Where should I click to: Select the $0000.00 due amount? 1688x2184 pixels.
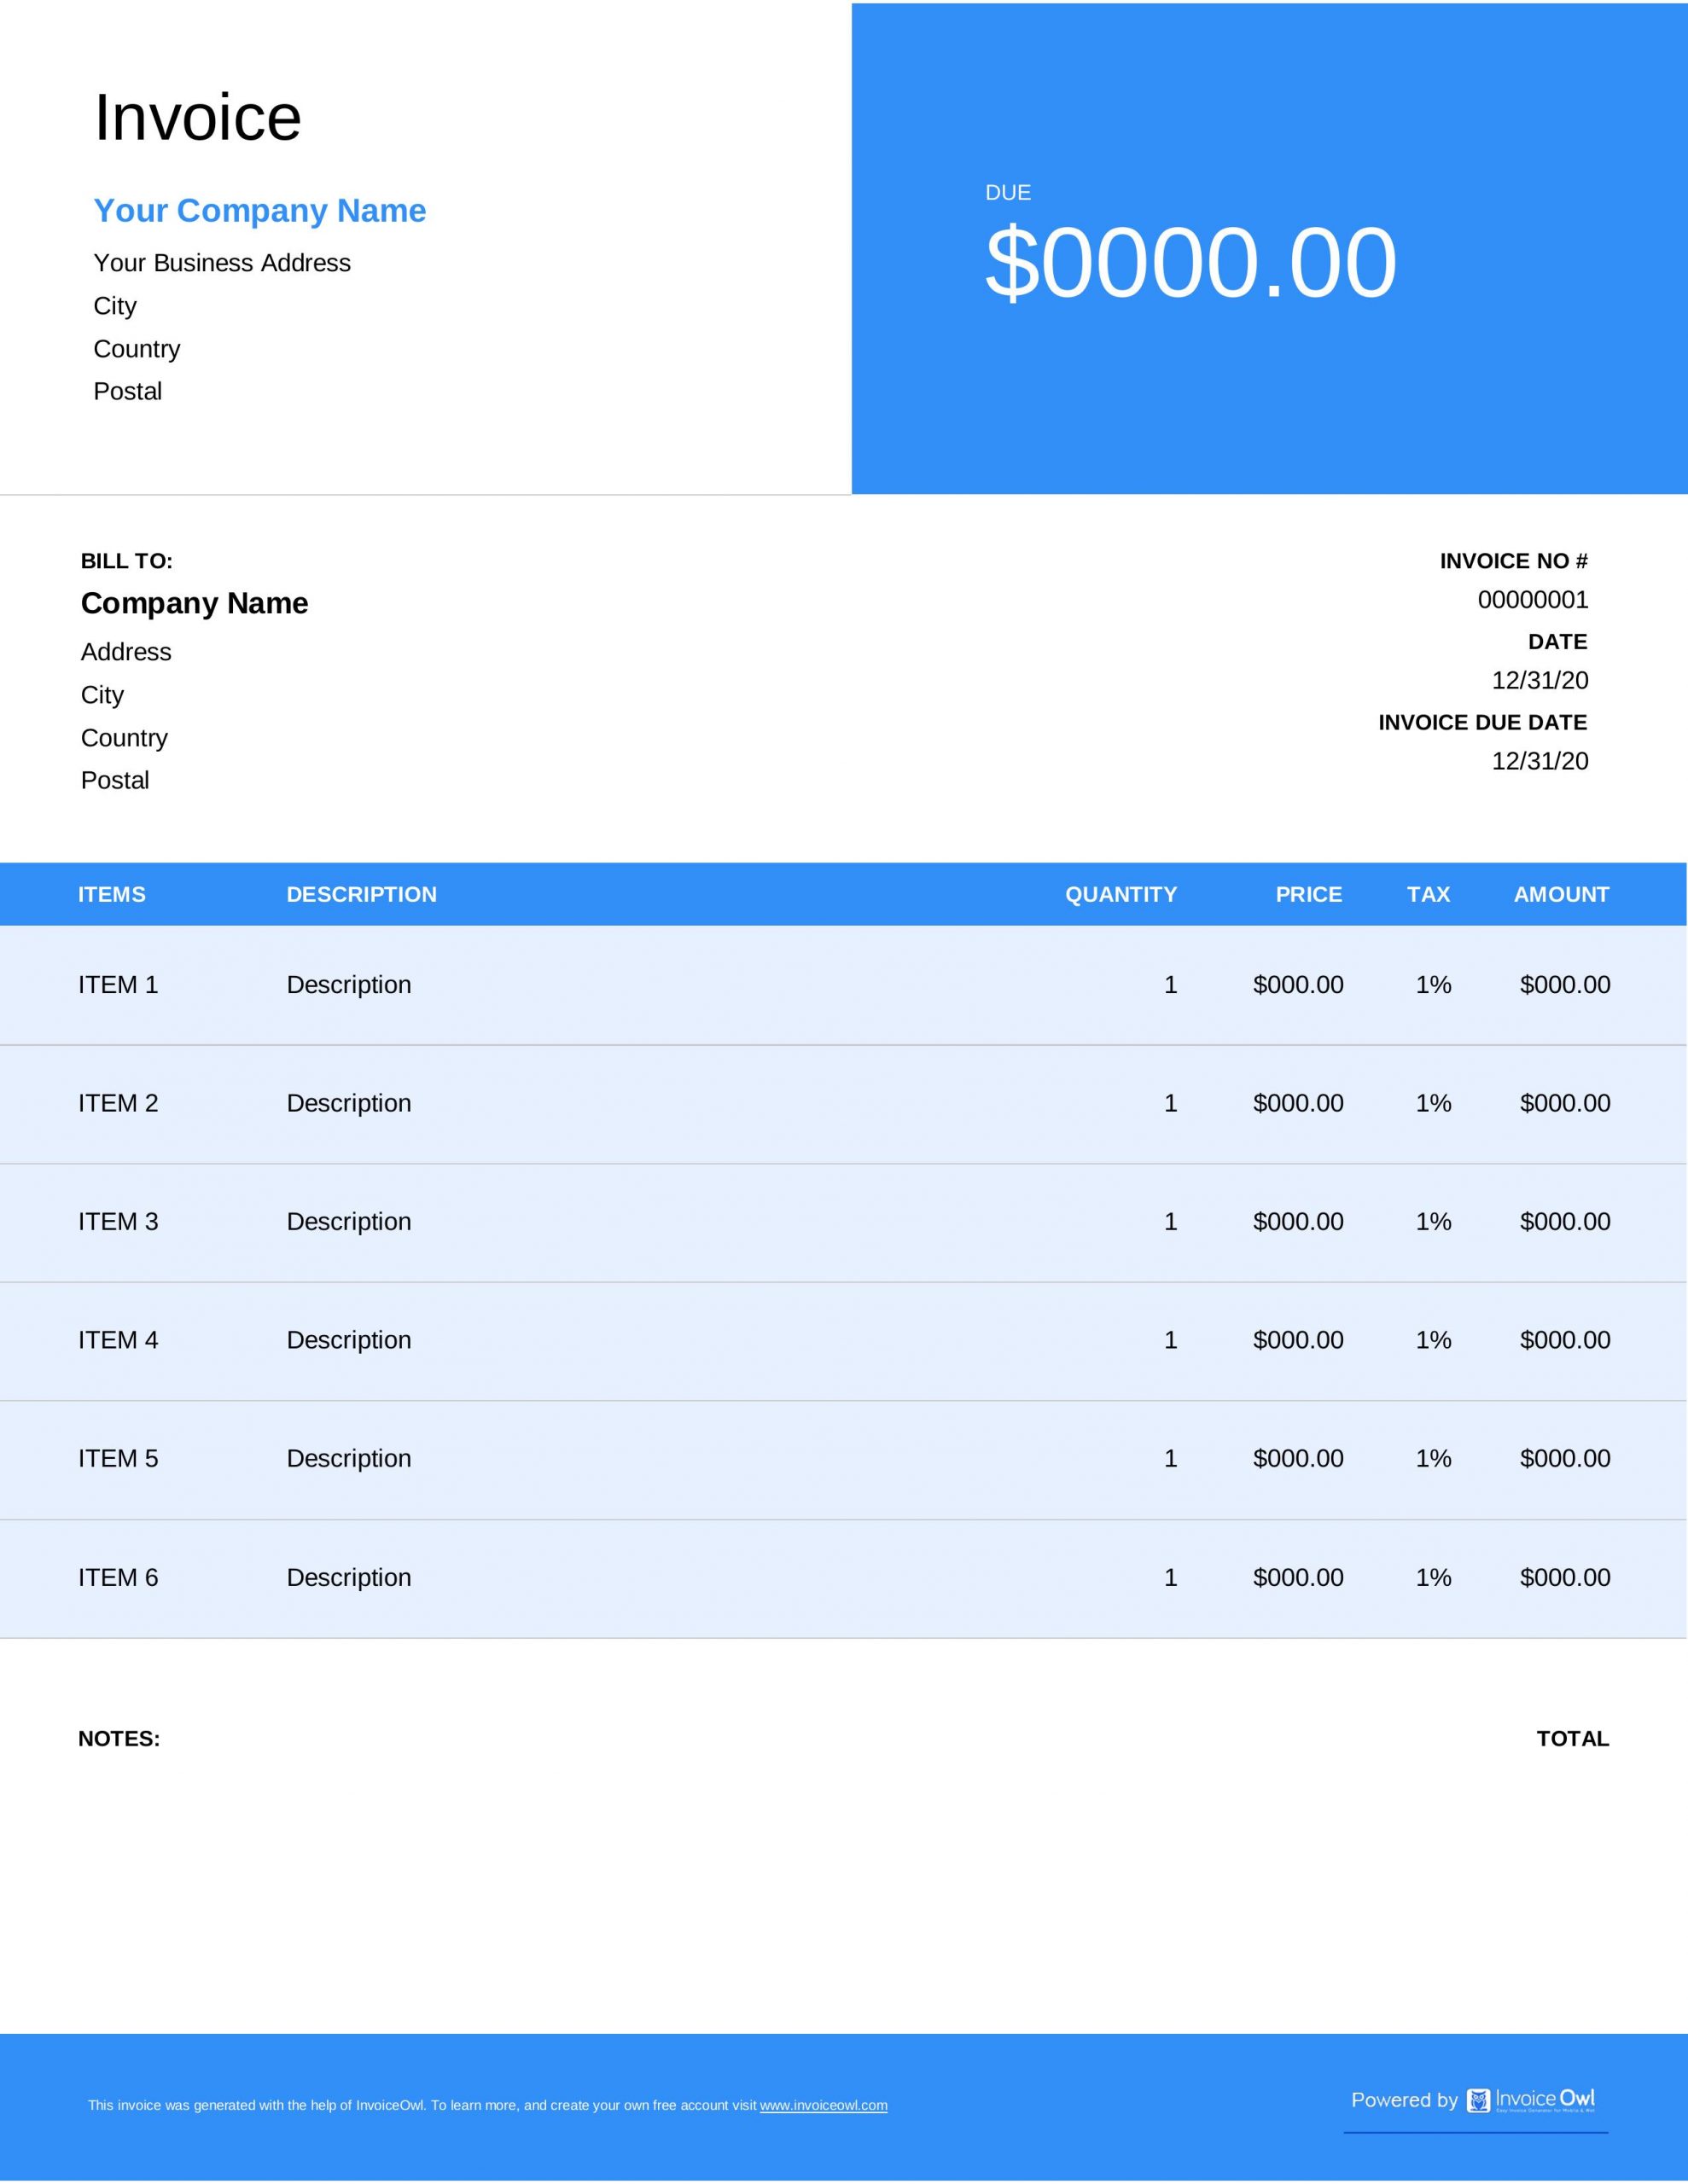[1190, 262]
